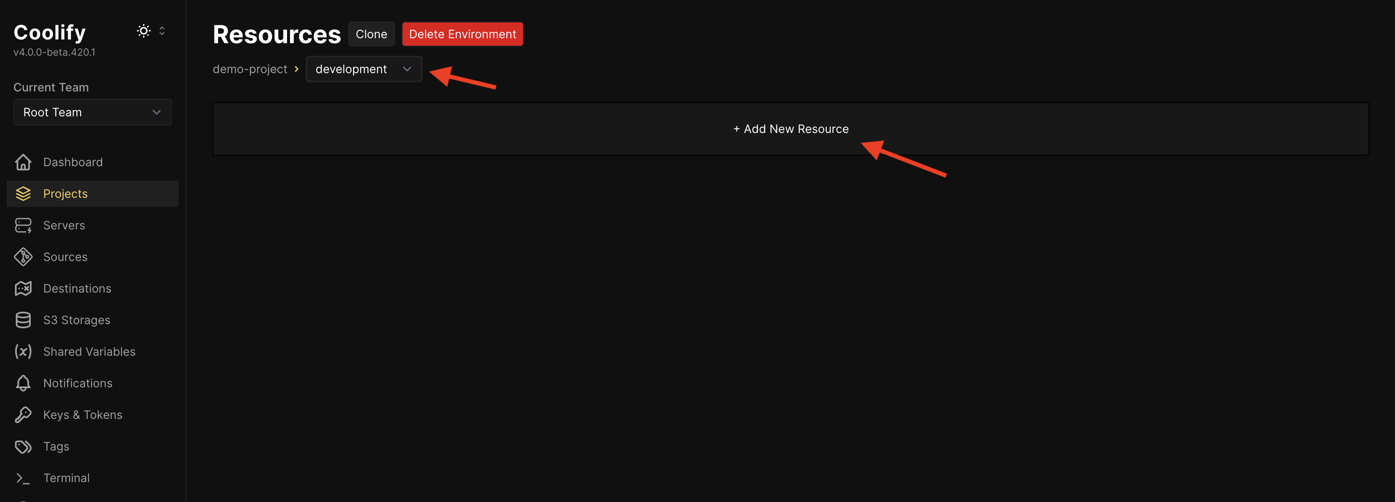Toggle the sun theme icon
The image size is (1395, 502).
coord(143,31)
